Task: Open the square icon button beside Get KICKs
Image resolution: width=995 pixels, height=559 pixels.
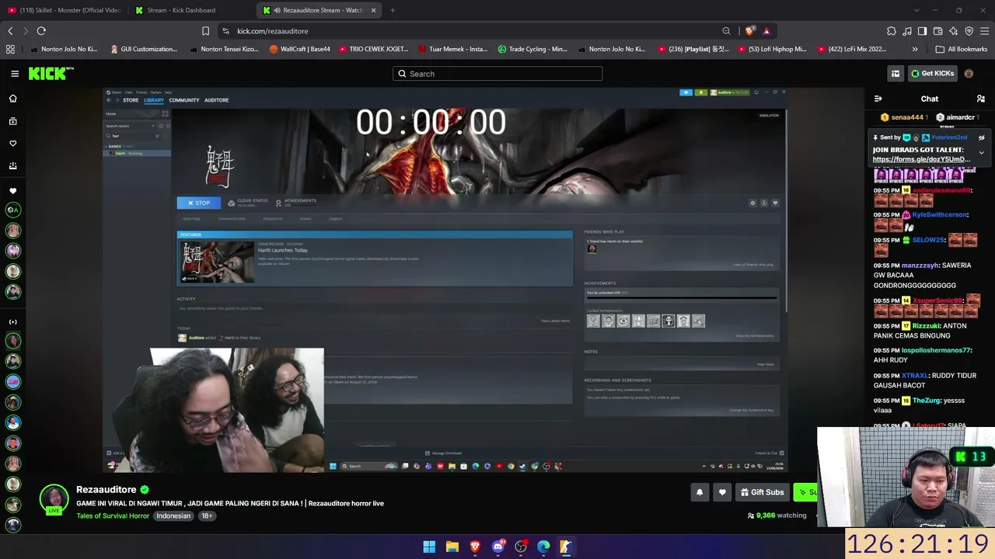Action: [x=895, y=74]
